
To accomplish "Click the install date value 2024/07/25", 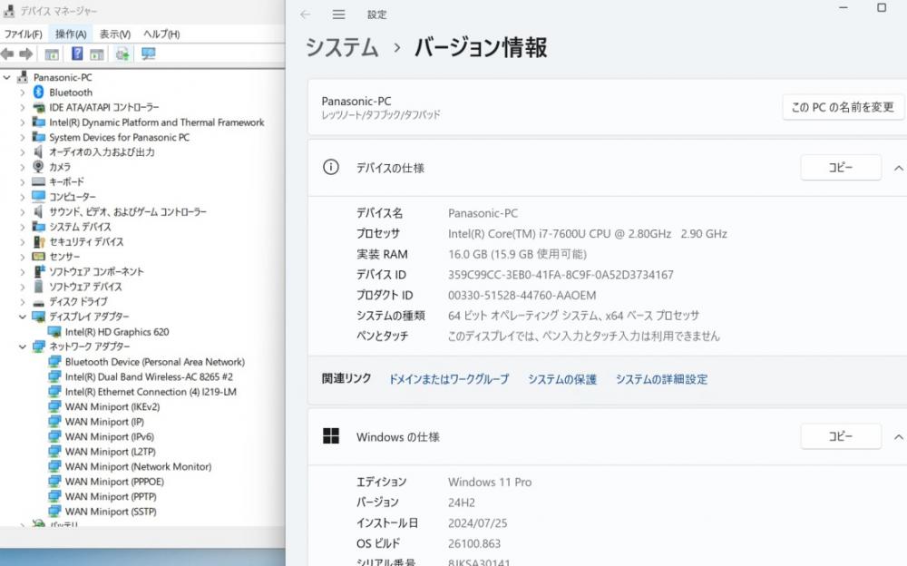I will (477, 523).
